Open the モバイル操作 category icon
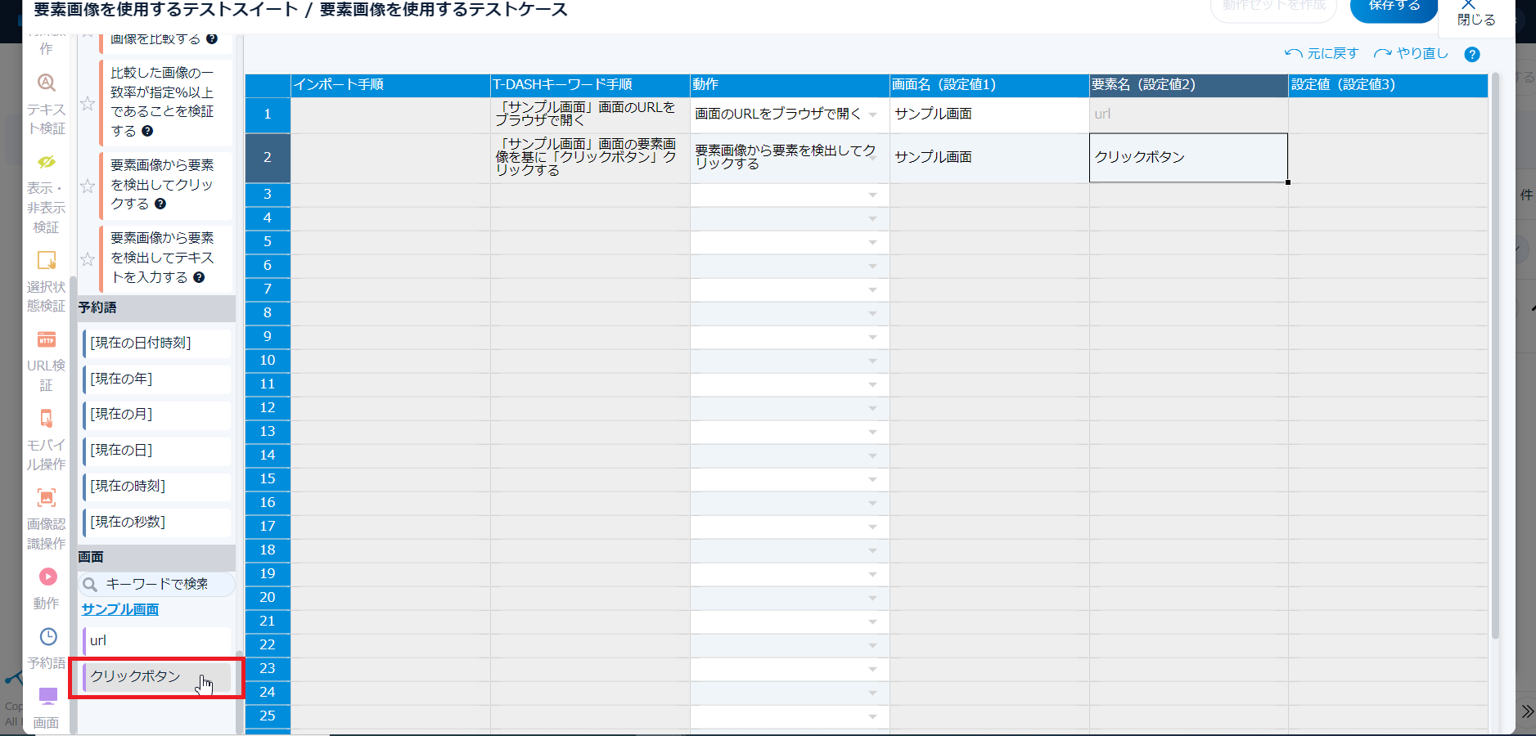The height and width of the screenshot is (736, 1536). pyautogui.click(x=47, y=419)
